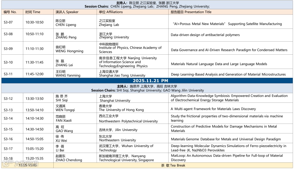The width and height of the screenshot is (294, 169).
Task: Select the '单位 Affiliations' column header
Action: click(x=111, y=12)
